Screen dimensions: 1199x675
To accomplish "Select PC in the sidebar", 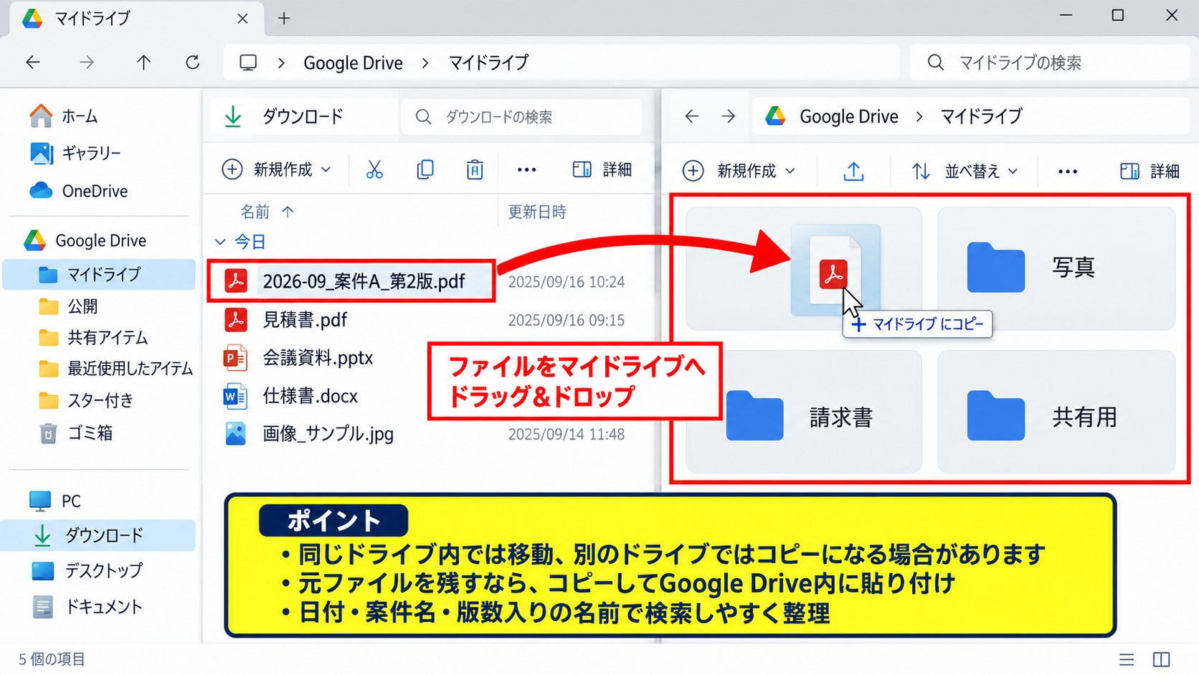I will [x=54, y=501].
